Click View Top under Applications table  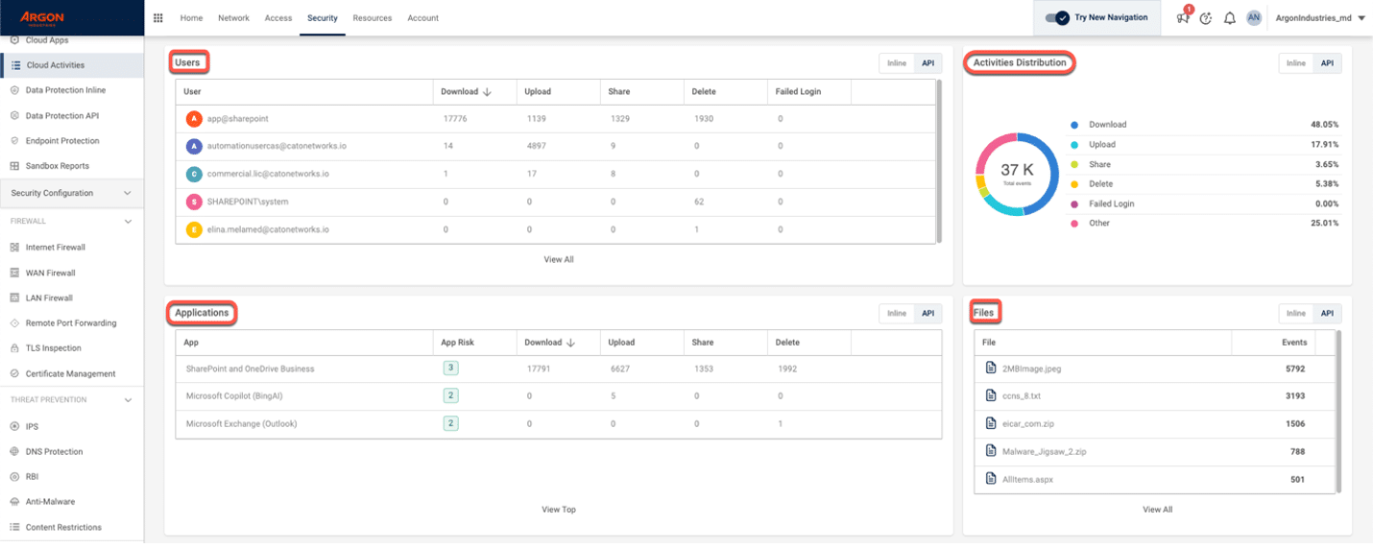click(x=559, y=510)
